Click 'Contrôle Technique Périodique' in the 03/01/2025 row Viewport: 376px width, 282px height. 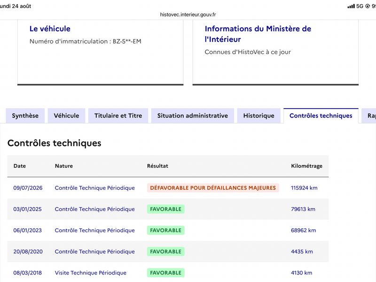pos(95,209)
